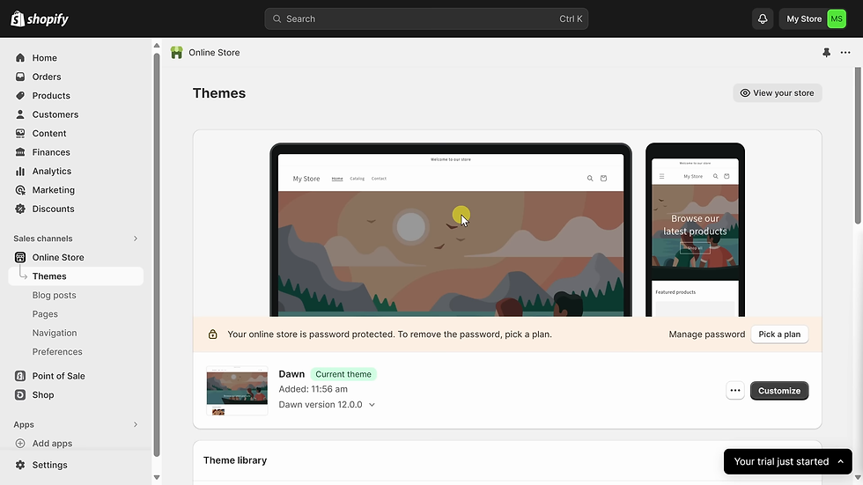Expand the Your trial just started panel
This screenshot has height=485, width=863.
point(787,461)
